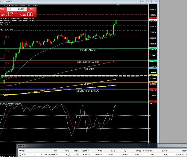Close the BTCUSD,M15 chart window
The width and height of the screenshot is (187, 157).
155,1
